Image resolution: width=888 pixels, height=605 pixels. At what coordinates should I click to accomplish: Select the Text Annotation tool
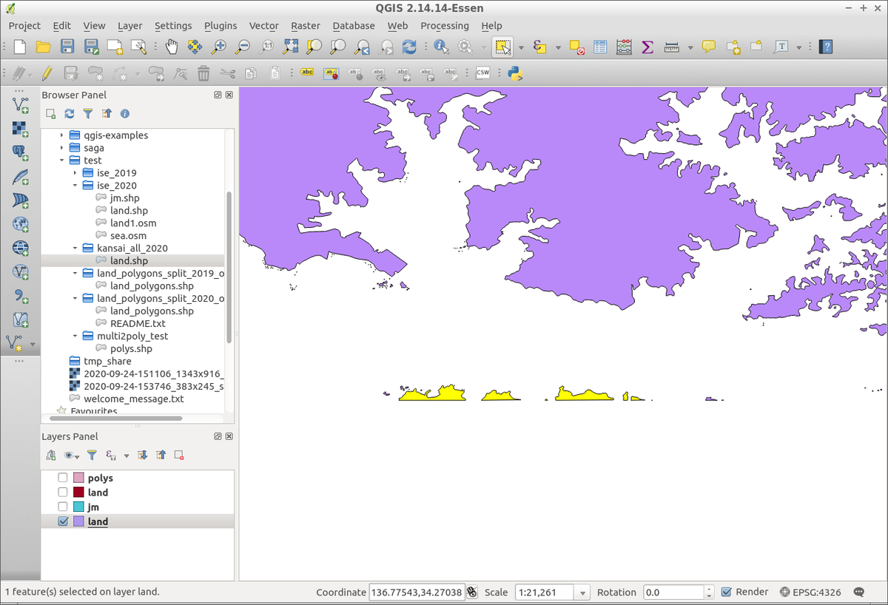point(781,47)
